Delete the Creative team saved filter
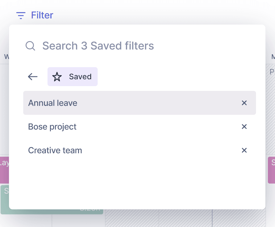275x227 pixels. pos(244,150)
